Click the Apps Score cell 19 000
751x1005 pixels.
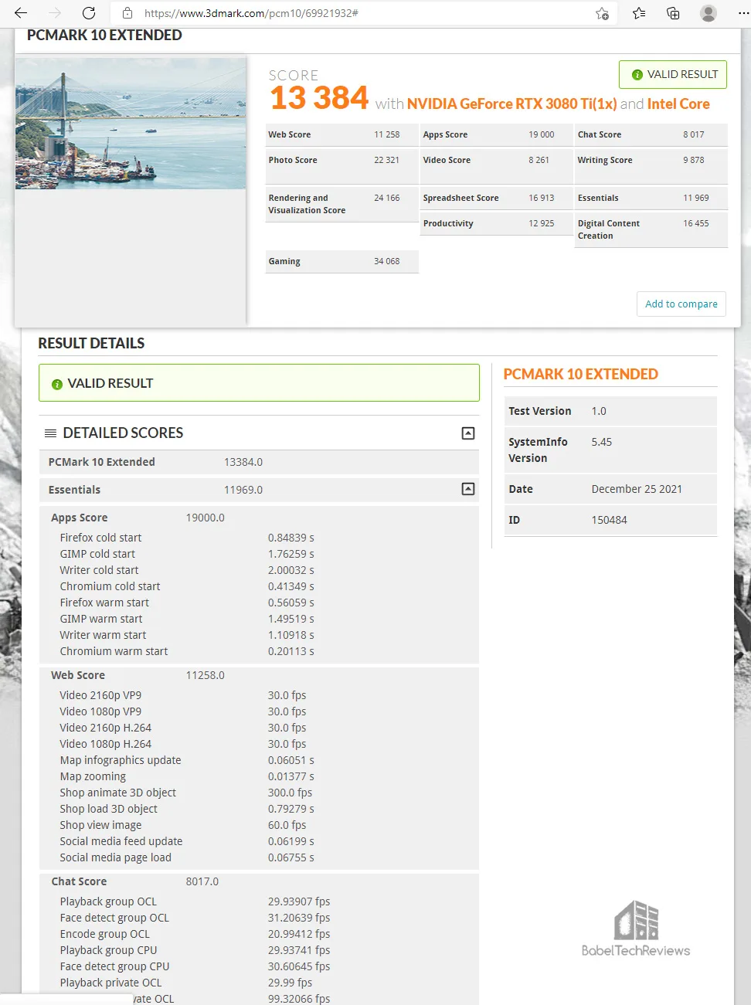coord(497,134)
